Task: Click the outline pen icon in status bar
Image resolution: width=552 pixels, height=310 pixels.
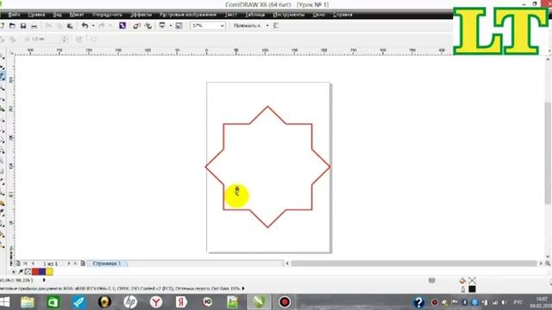Action: point(463,289)
